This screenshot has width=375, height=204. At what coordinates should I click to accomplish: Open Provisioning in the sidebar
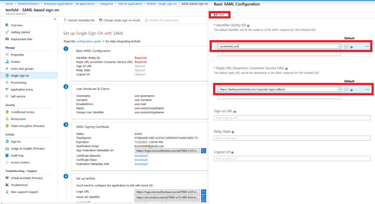tap(18, 82)
